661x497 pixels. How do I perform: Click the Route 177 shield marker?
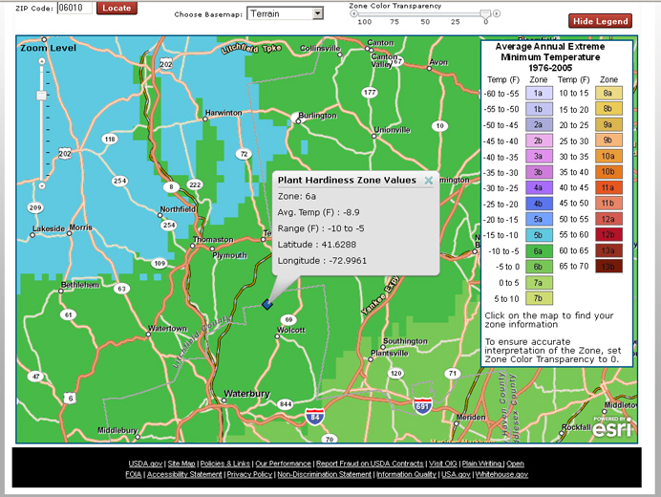pos(369,93)
